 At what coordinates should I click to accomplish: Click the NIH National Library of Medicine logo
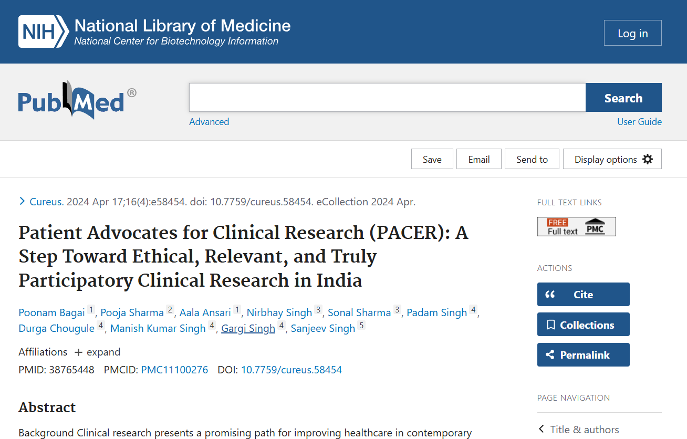(x=154, y=32)
